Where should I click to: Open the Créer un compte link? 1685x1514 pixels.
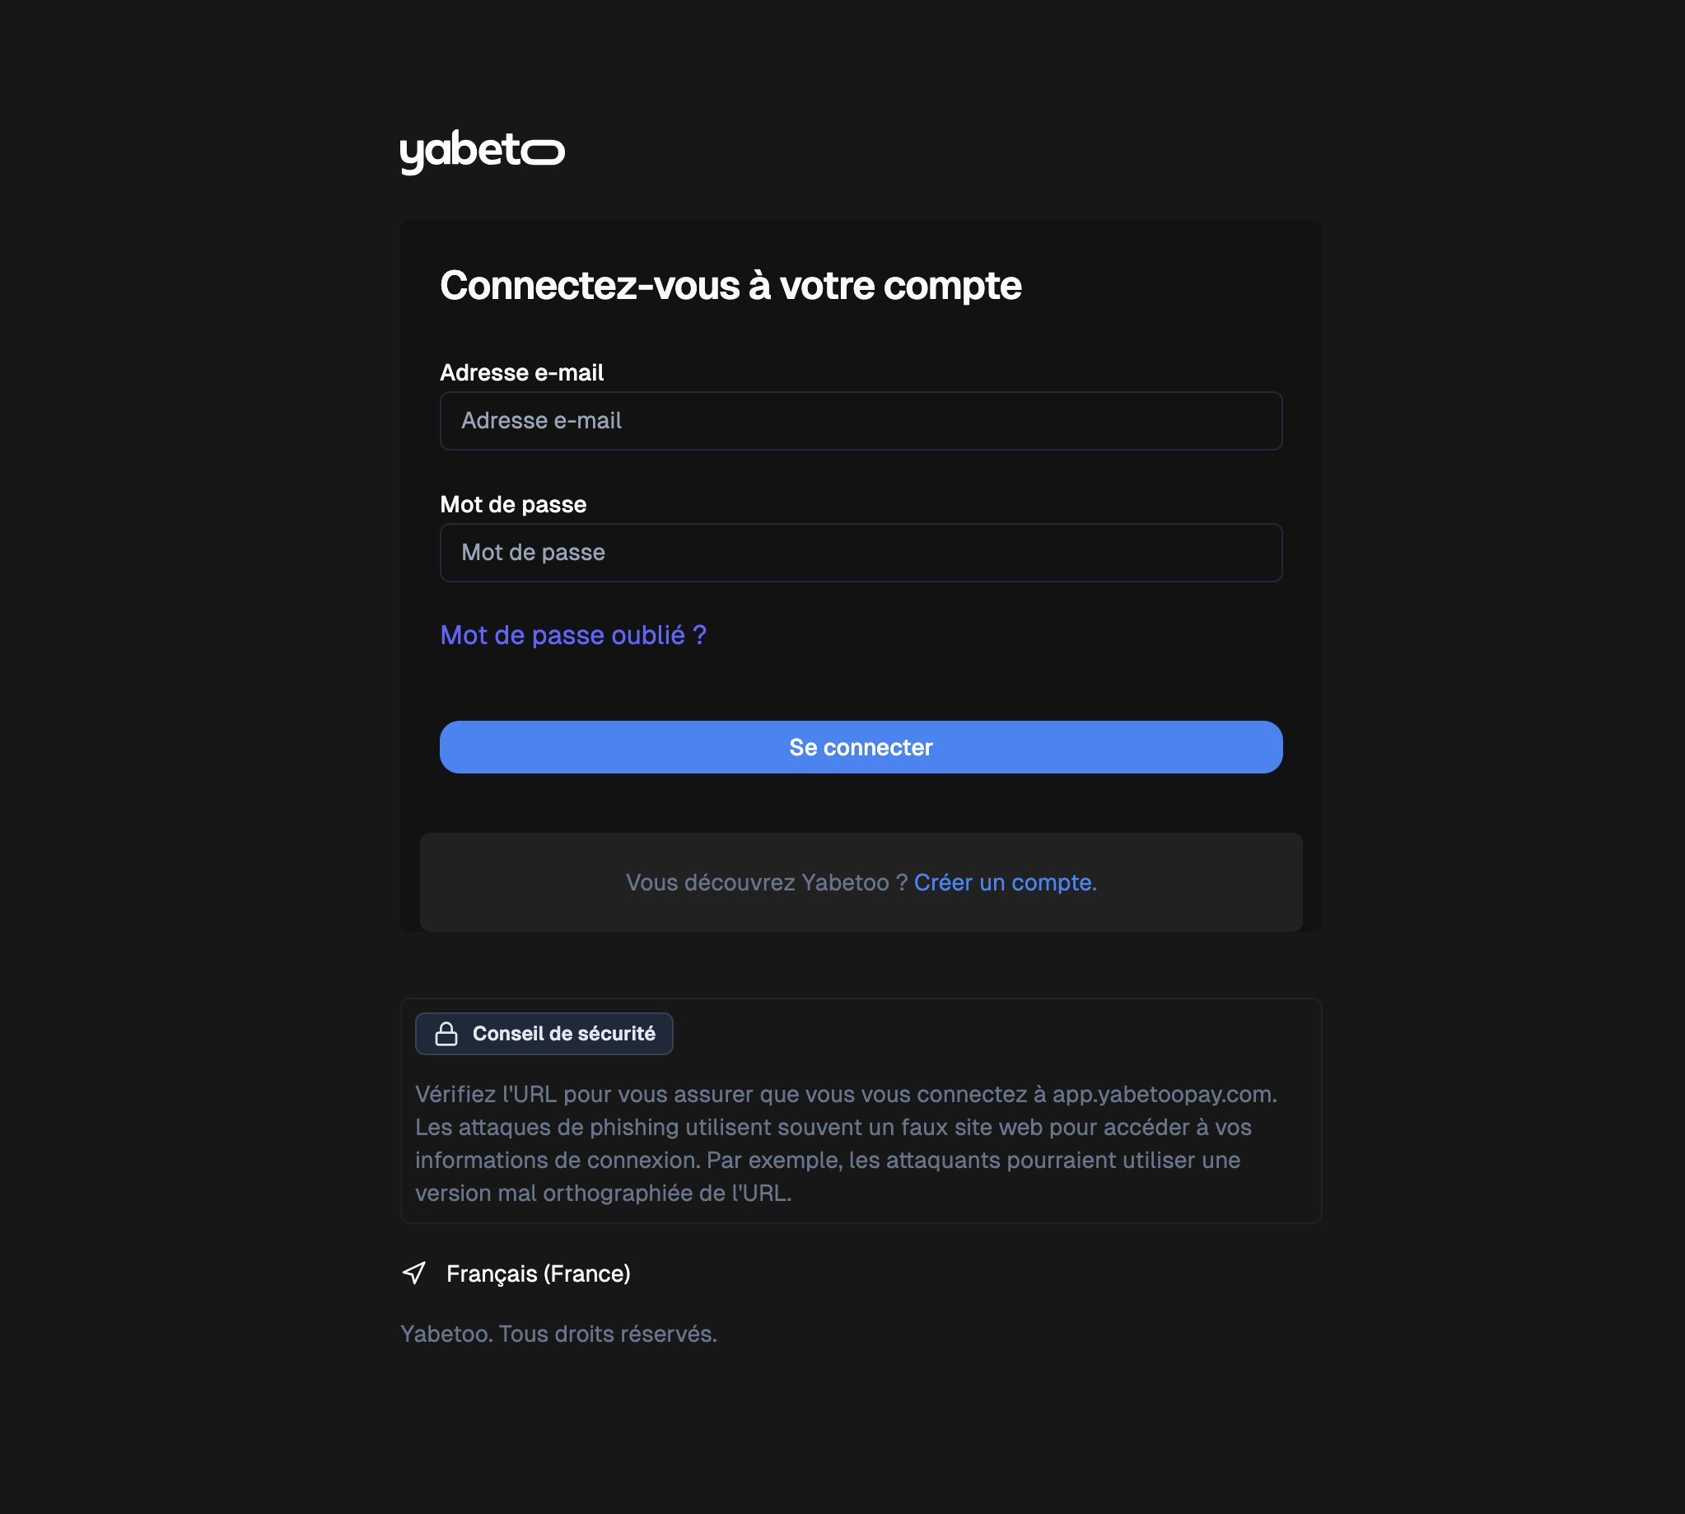coord(1003,881)
